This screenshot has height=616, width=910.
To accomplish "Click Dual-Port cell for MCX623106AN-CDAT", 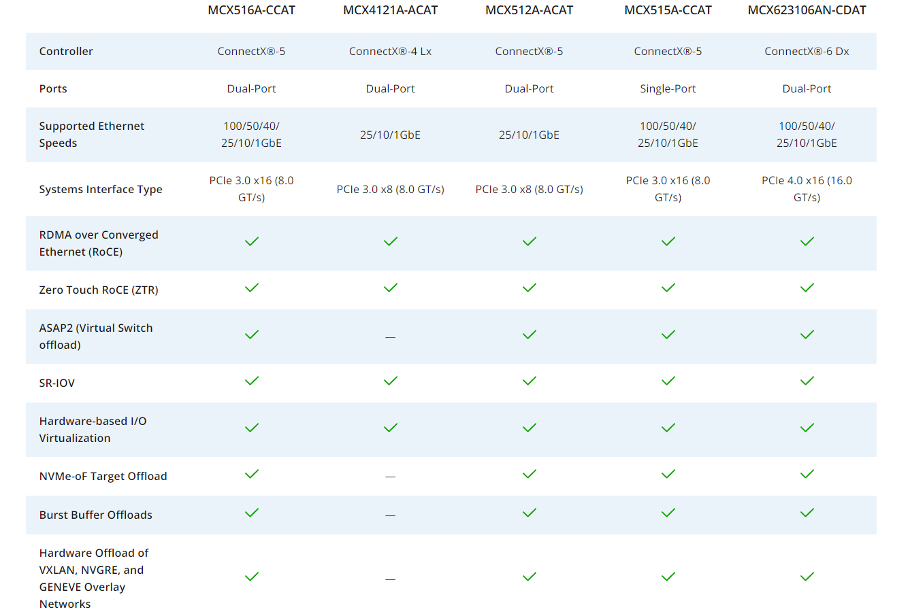I will (807, 88).
